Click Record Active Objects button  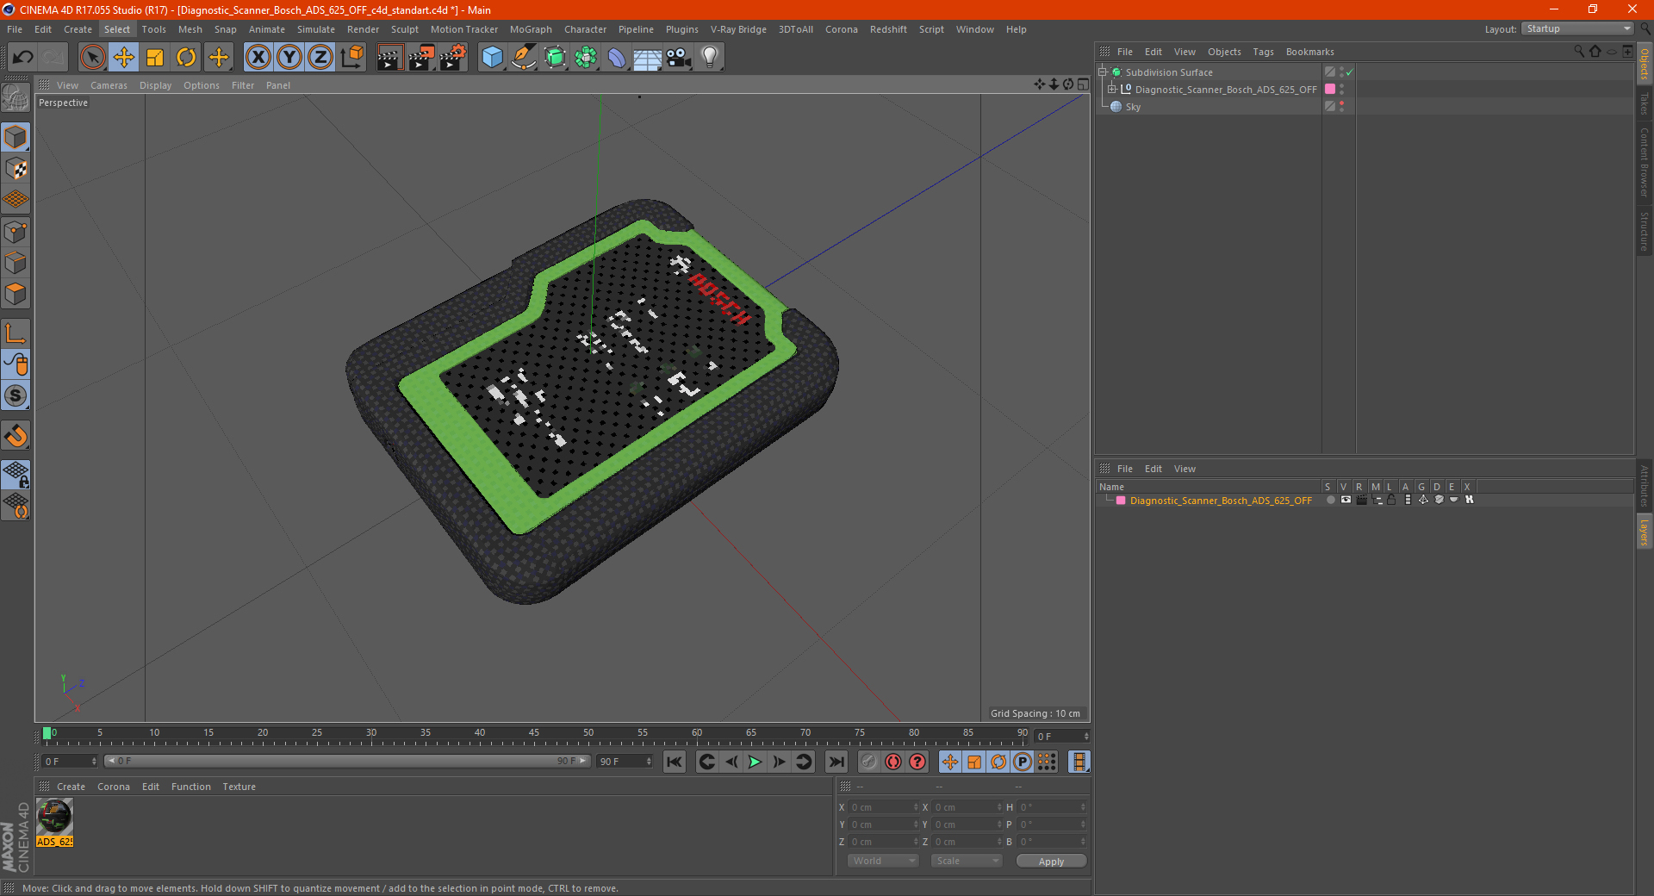click(869, 762)
